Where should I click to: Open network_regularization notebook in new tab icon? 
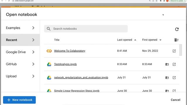[174, 78]
